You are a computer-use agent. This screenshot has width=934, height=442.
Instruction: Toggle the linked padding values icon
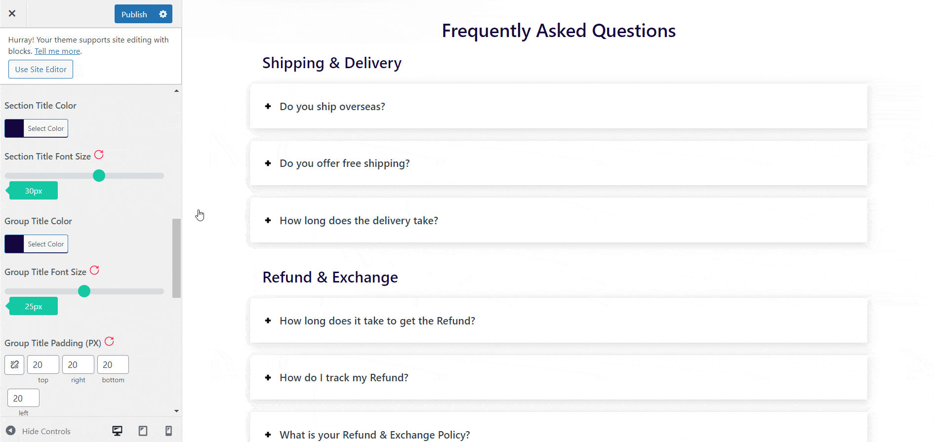coord(14,364)
